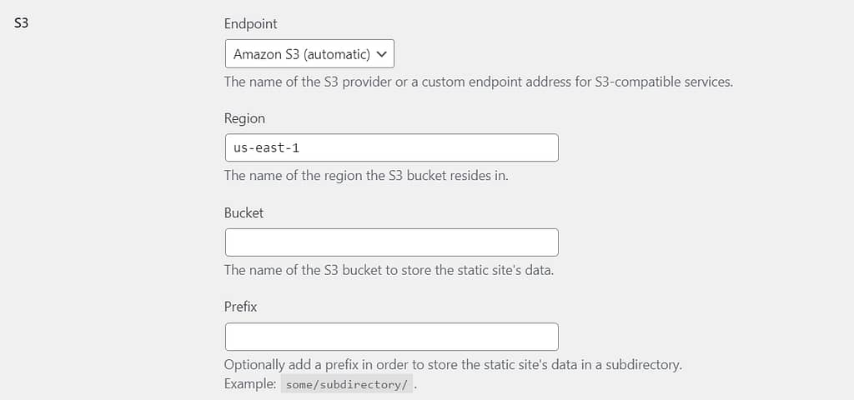Click the some/subdirectory/ example code snippet
The width and height of the screenshot is (854, 400).
coord(347,384)
